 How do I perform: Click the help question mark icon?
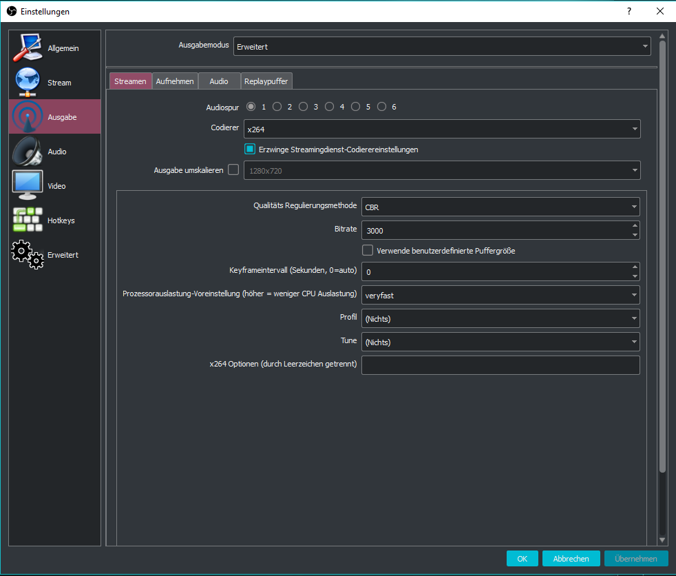pyautogui.click(x=629, y=12)
